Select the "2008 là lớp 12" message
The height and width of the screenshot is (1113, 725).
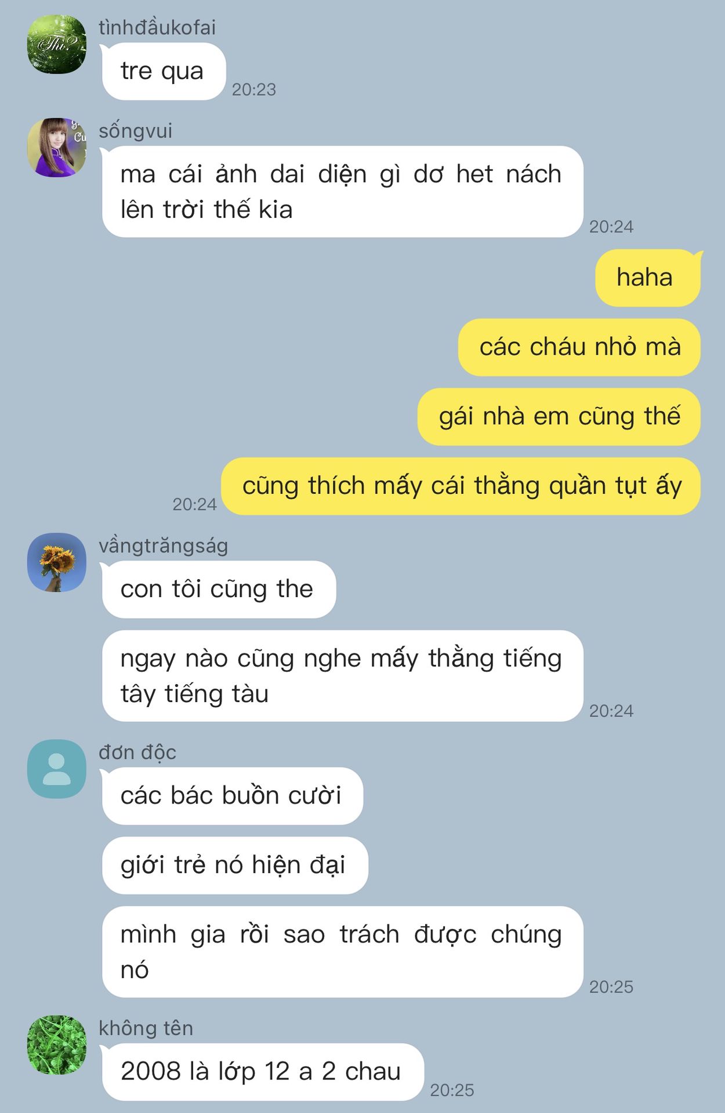pos(263,1072)
